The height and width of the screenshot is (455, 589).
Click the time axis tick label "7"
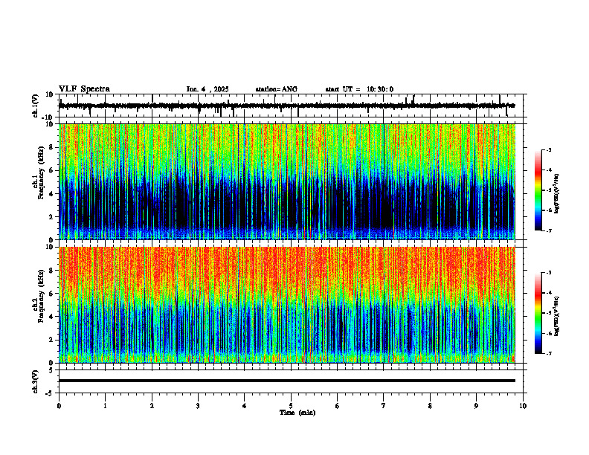(384, 406)
